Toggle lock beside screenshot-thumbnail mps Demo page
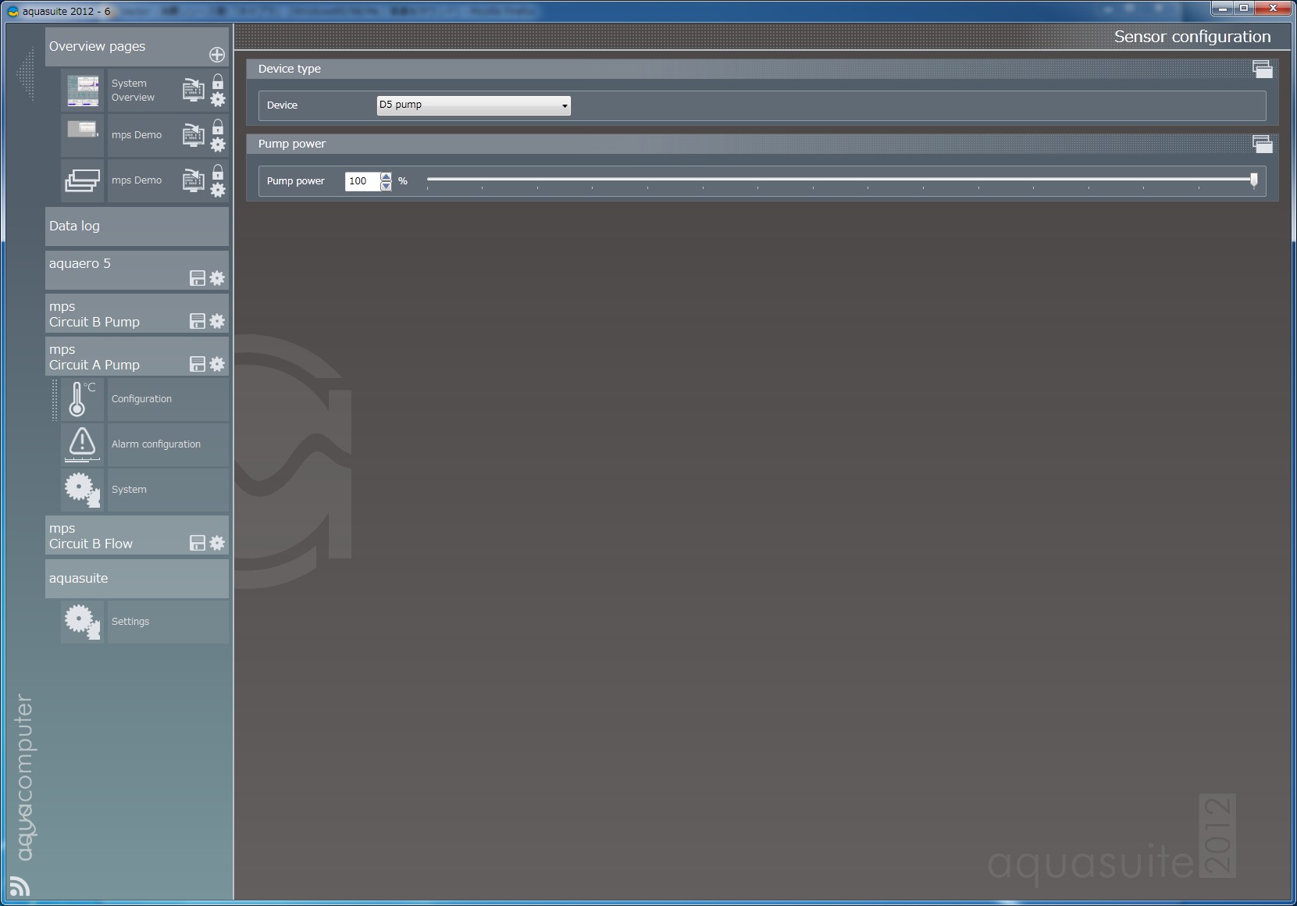Viewport: 1297px width, 906px height. (218, 127)
